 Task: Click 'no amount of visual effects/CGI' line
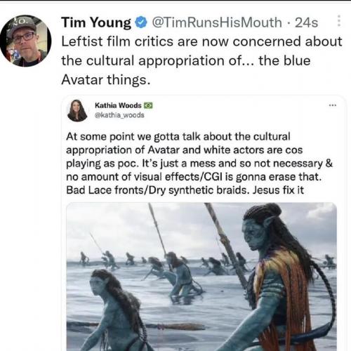pyautogui.click(x=194, y=177)
